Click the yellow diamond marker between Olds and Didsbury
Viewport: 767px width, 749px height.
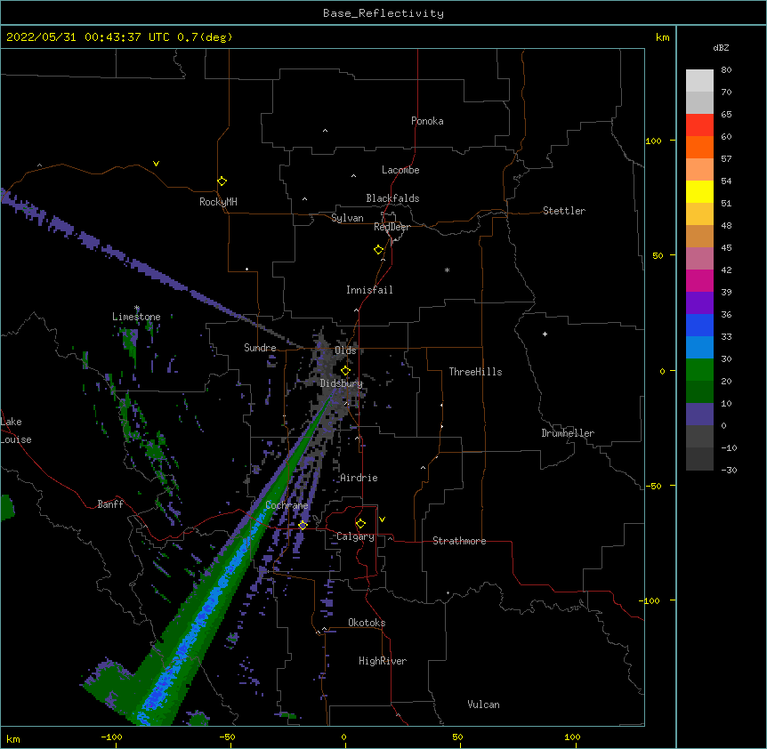[346, 371]
